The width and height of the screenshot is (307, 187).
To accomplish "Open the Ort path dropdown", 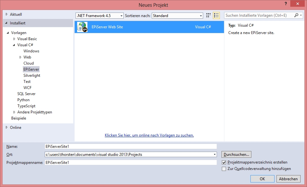I will [214, 155].
